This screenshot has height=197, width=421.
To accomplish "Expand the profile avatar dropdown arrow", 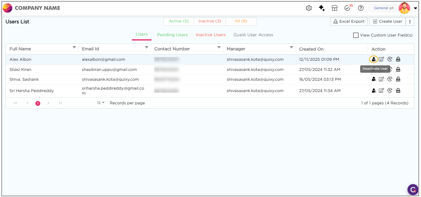I will click(415, 9).
